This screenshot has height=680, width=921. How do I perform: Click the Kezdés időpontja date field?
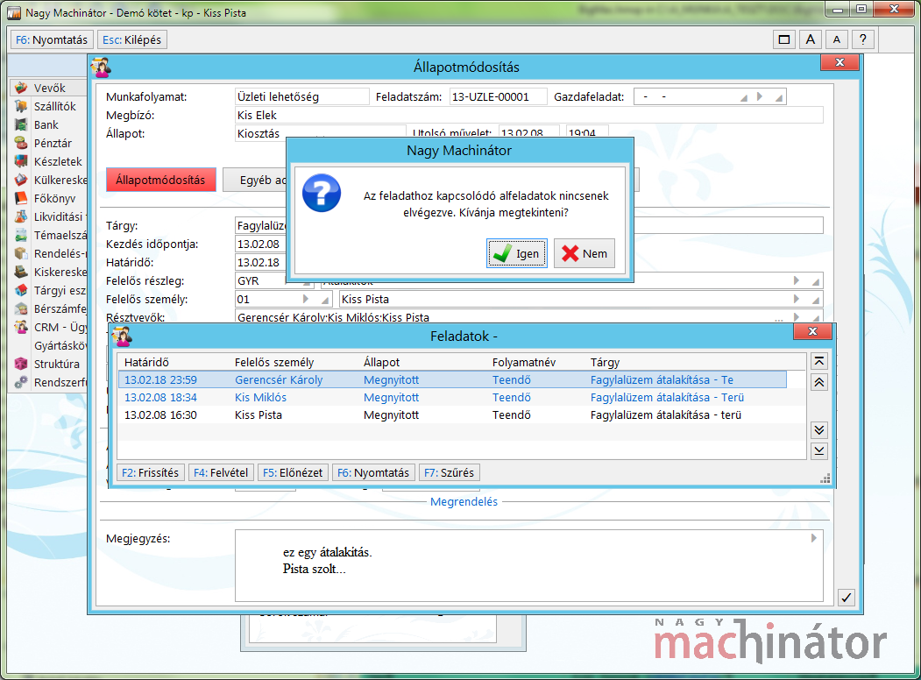pos(260,244)
